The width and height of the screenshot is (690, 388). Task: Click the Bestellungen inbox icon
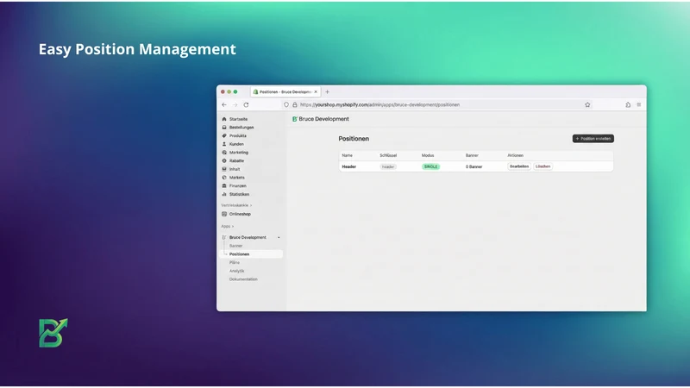tap(224, 127)
